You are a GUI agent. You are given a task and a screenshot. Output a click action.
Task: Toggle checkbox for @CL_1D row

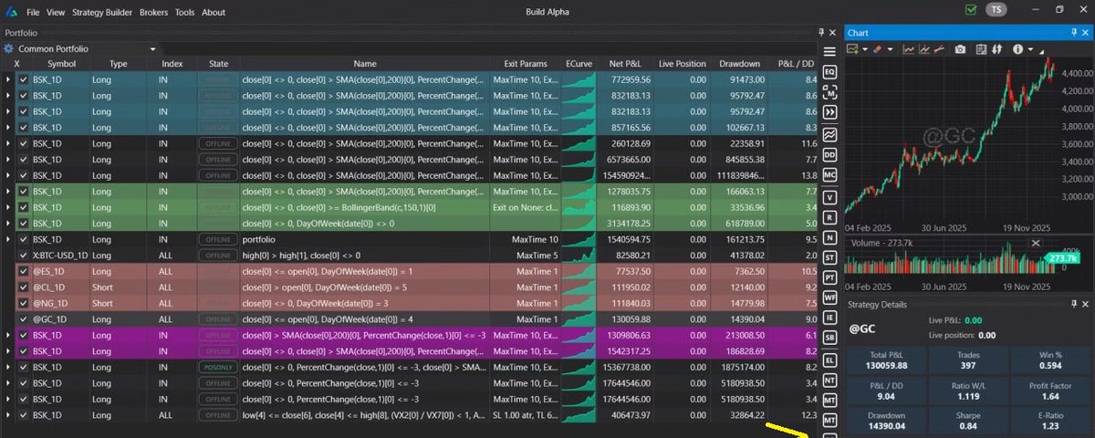coord(24,287)
